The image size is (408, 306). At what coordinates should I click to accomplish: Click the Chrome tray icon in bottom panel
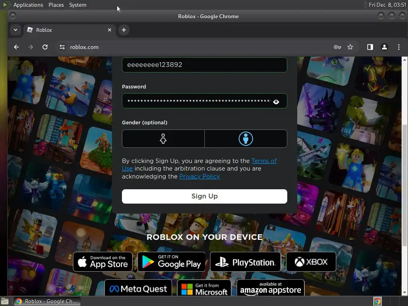[x=378, y=301]
